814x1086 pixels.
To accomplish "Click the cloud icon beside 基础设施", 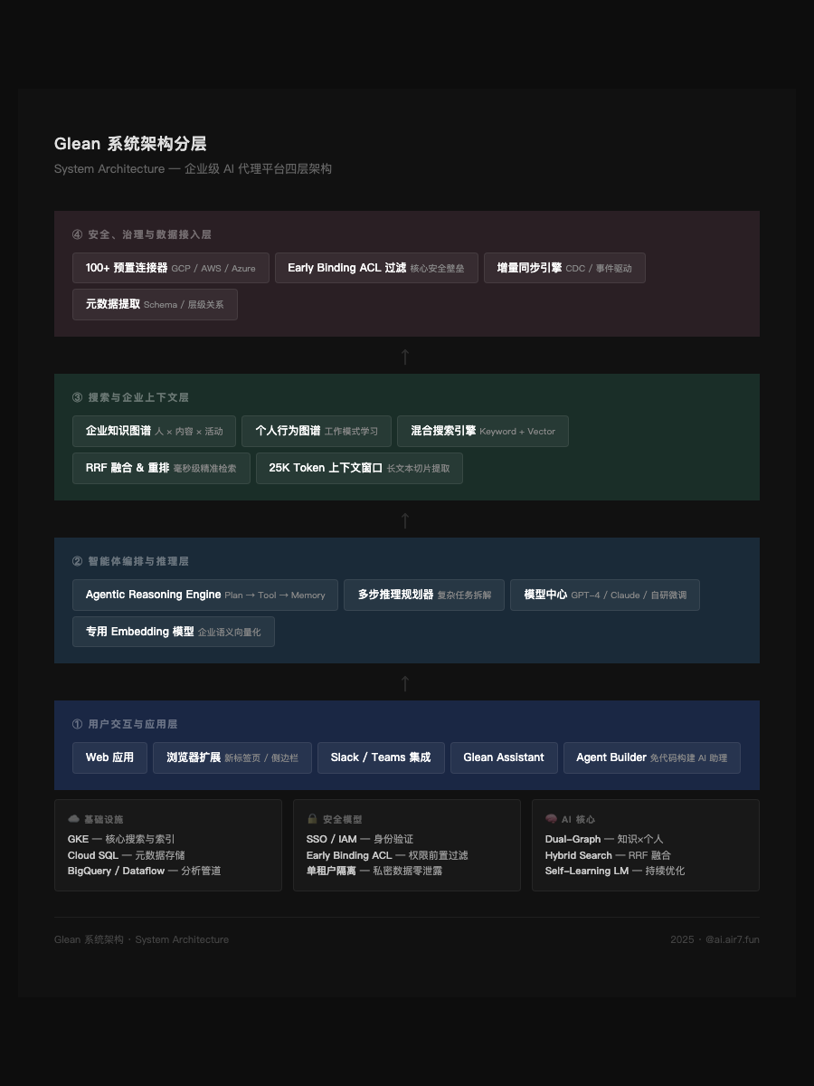I will (73, 819).
